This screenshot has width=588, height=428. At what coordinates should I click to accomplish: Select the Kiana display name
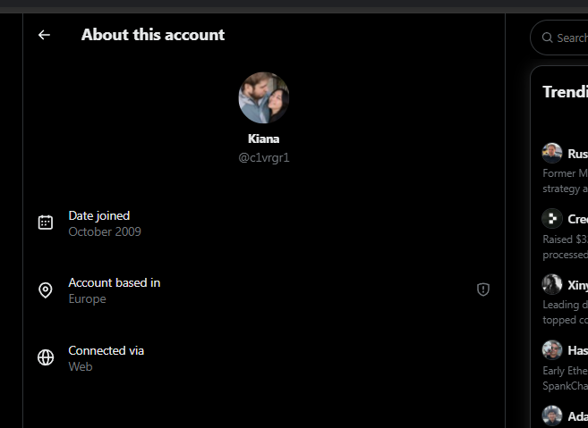264,138
